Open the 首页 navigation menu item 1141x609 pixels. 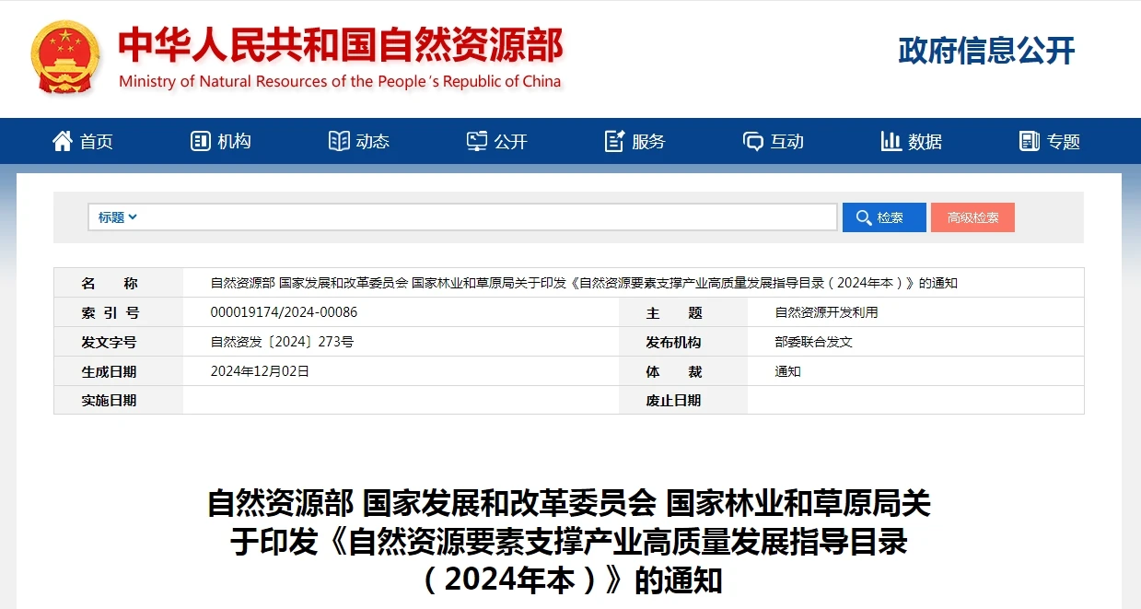(96, 141)
